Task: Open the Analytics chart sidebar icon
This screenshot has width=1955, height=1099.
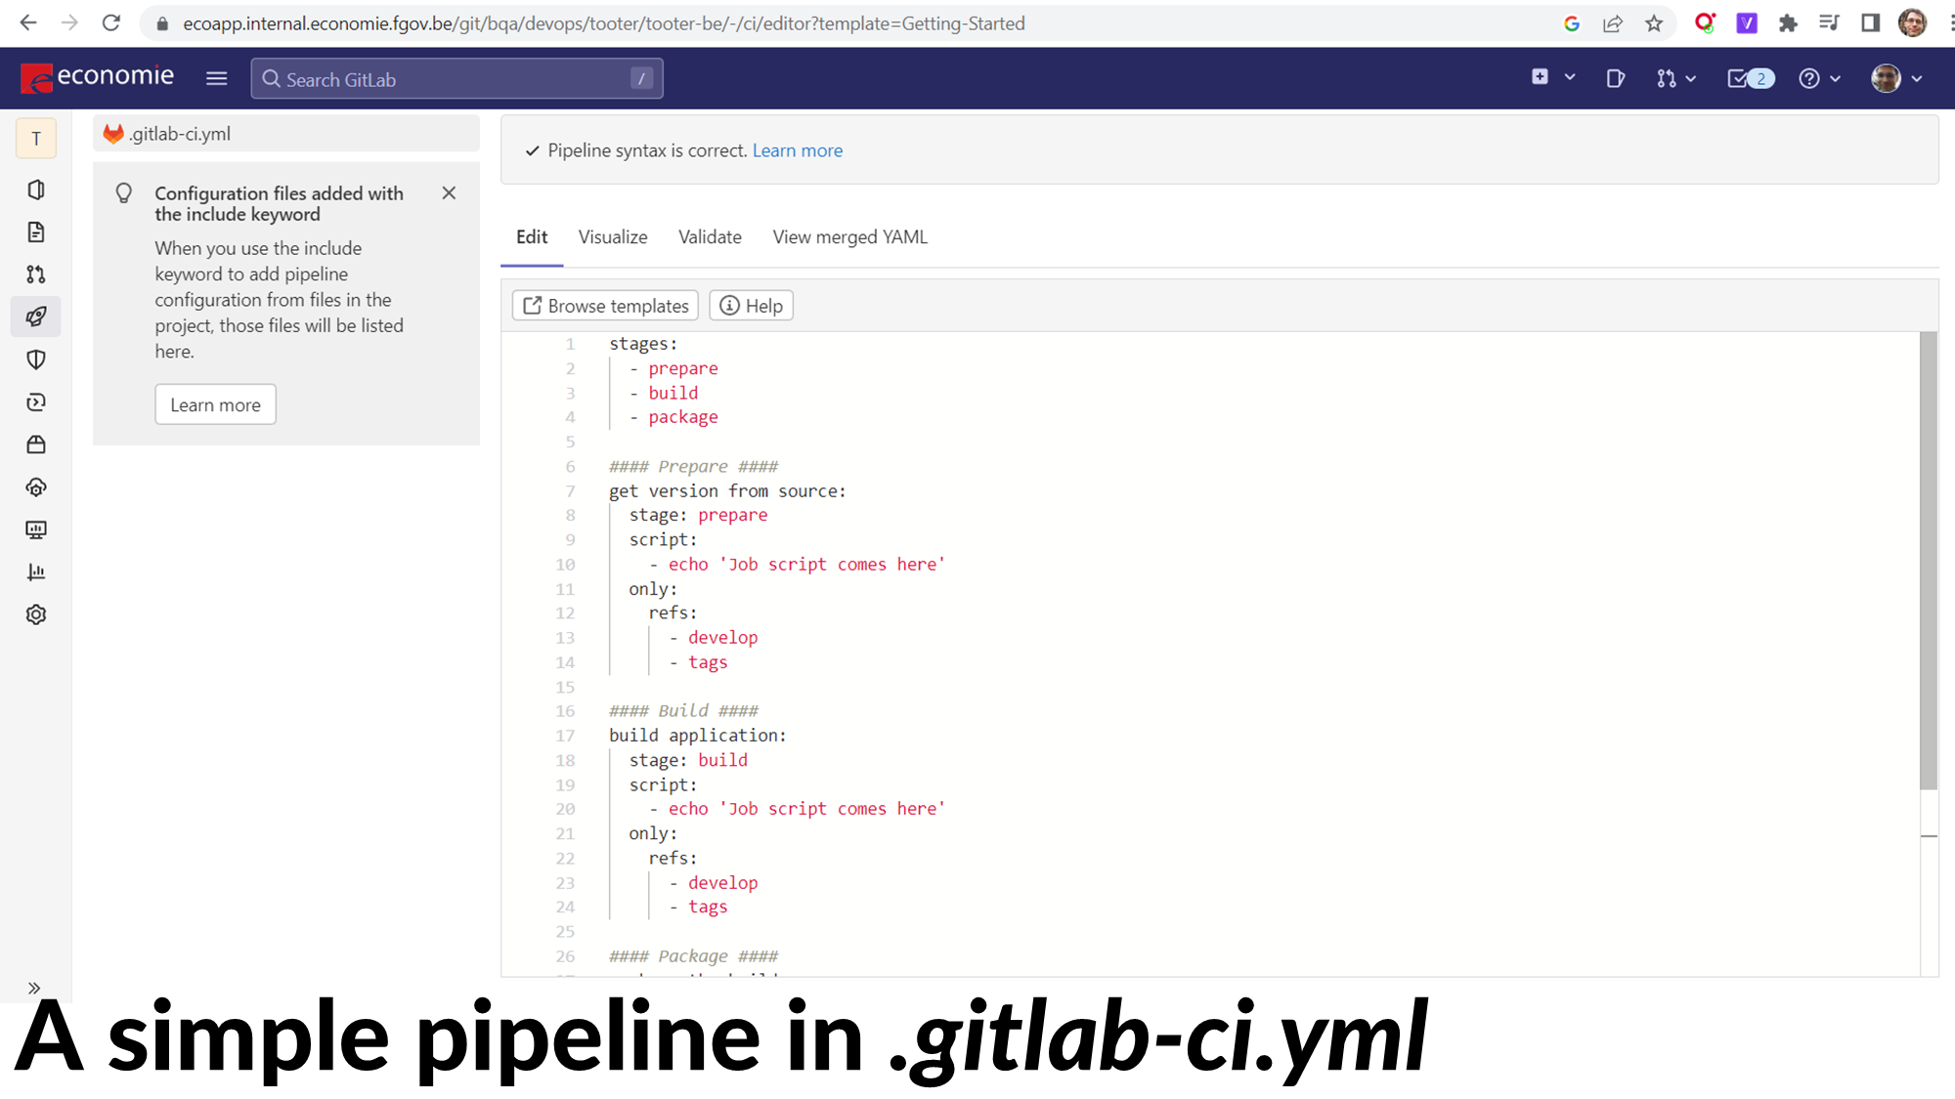Action: point(36,572)
